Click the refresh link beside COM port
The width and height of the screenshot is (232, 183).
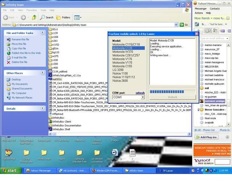click(140, 93)
